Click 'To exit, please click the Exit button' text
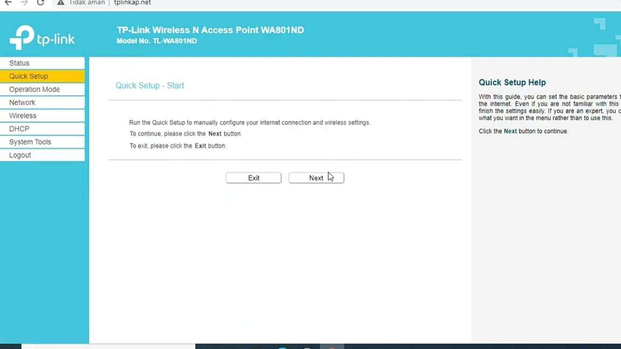The width and height of the screenshot is (621, 349). pos(178,146)
